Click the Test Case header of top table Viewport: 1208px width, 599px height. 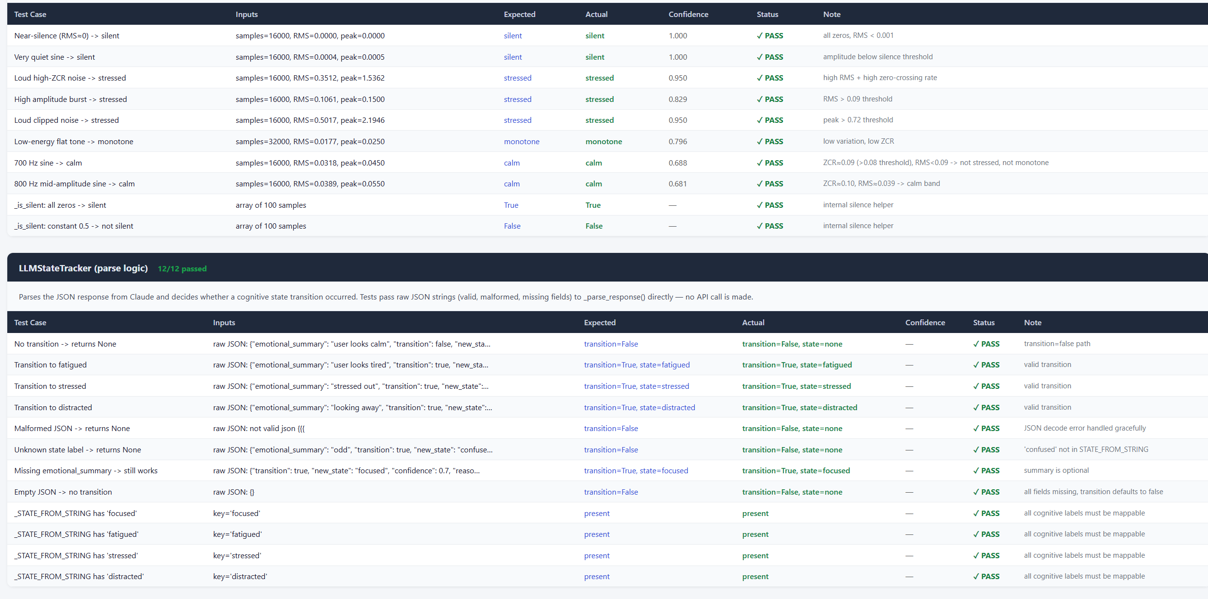[x=30, y=15]
